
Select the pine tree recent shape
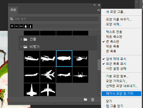click(26, 26)
